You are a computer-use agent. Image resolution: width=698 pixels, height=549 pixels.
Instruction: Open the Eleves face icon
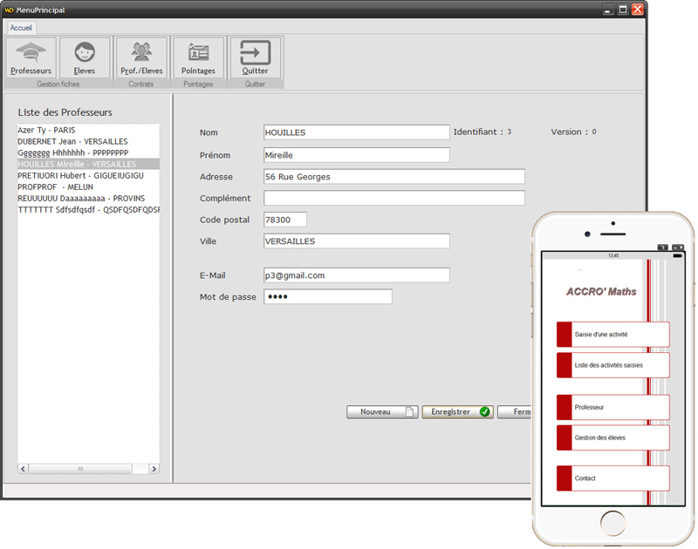[x=85, y=58]
